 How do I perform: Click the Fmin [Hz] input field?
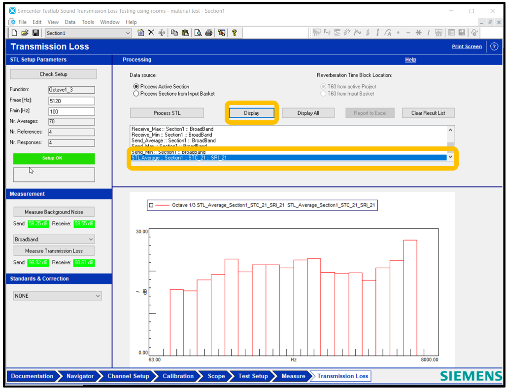pyautogui.click(x=71, y=112)
